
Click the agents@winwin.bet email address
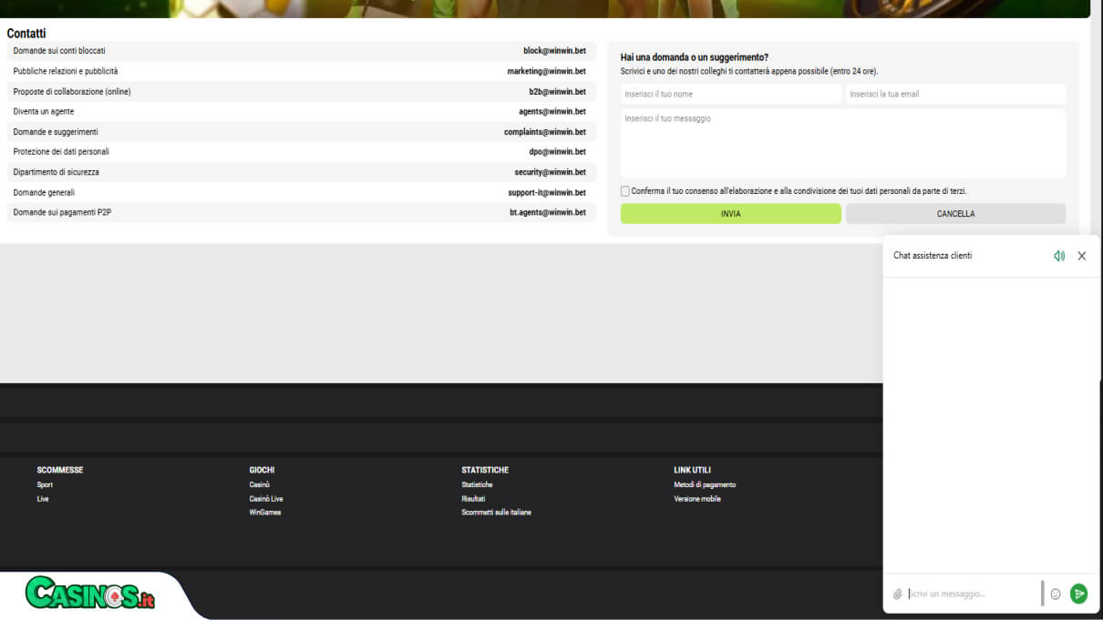pos(552,112)
